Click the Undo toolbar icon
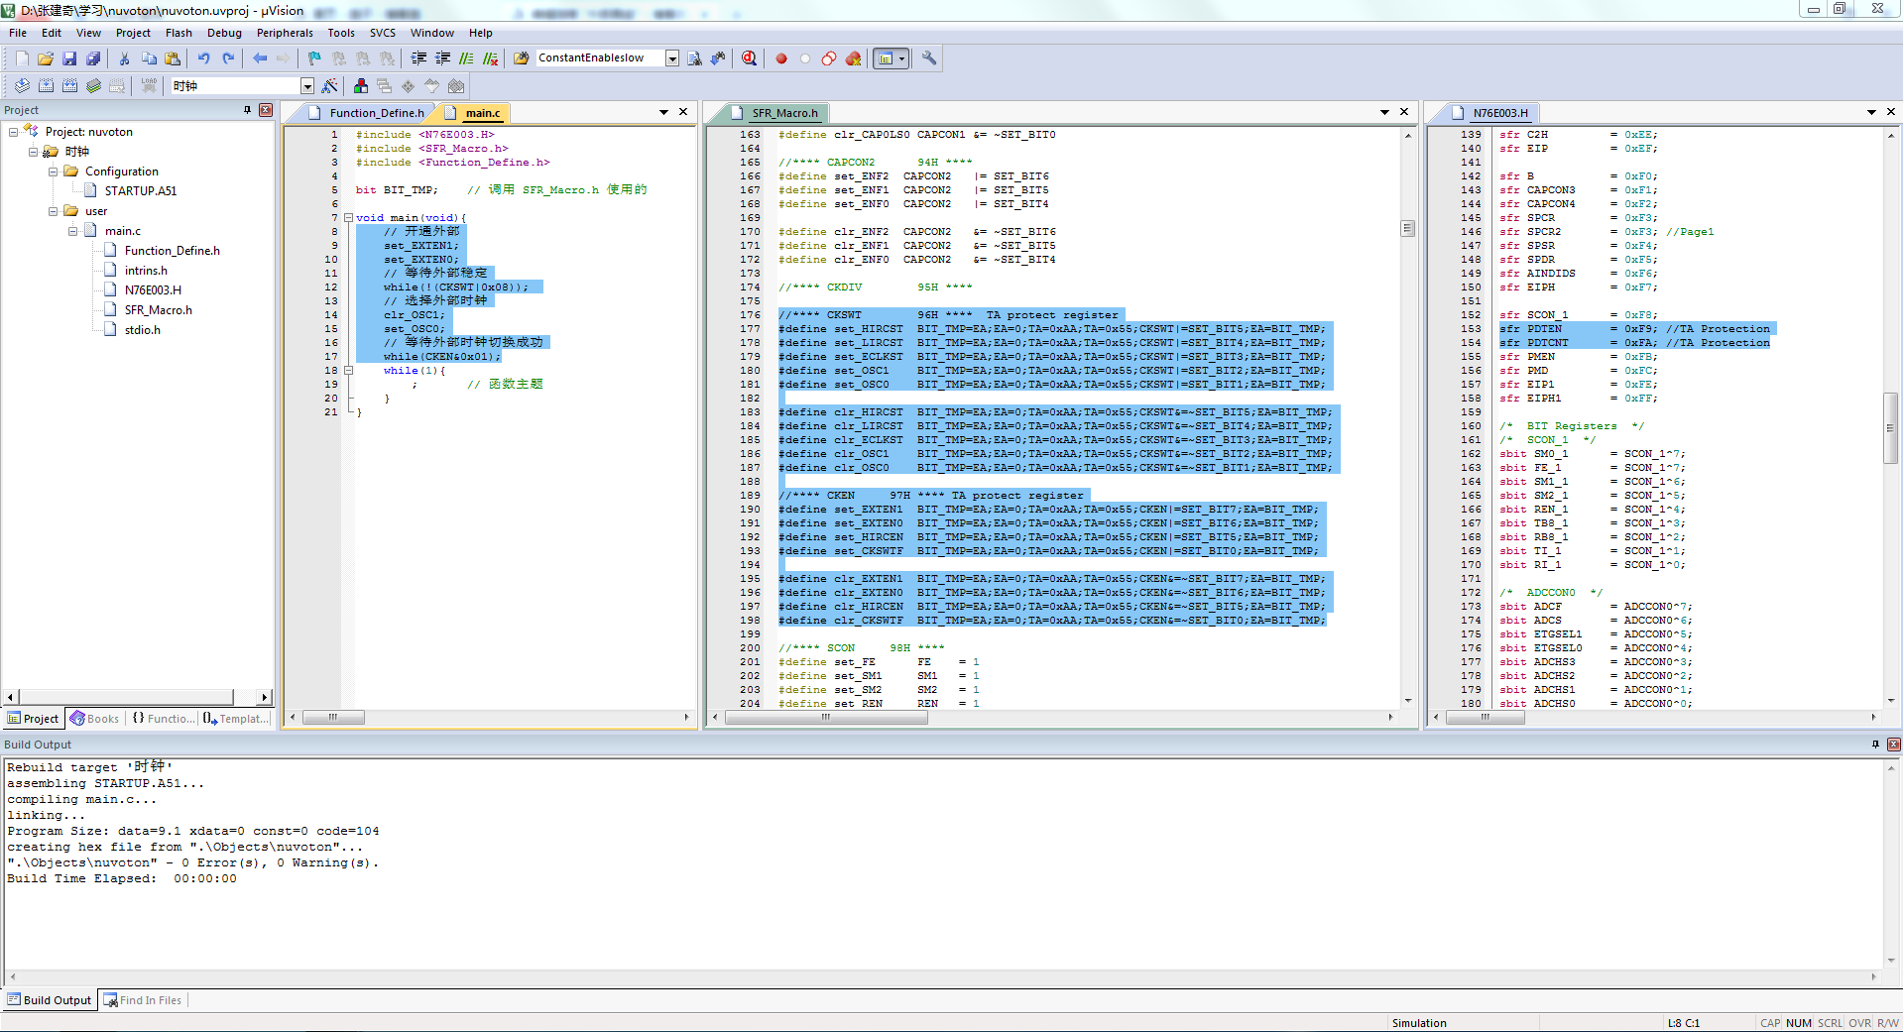The image size is (1903, 1032). 203,58
